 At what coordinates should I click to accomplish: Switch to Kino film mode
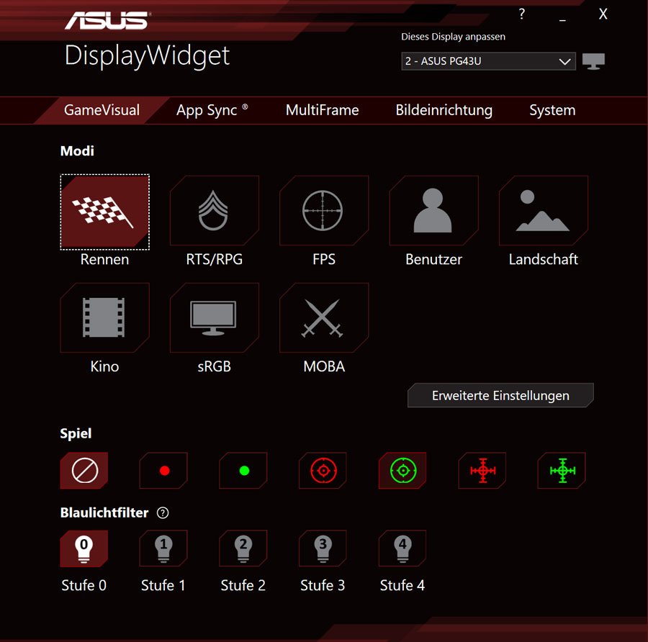104,317
